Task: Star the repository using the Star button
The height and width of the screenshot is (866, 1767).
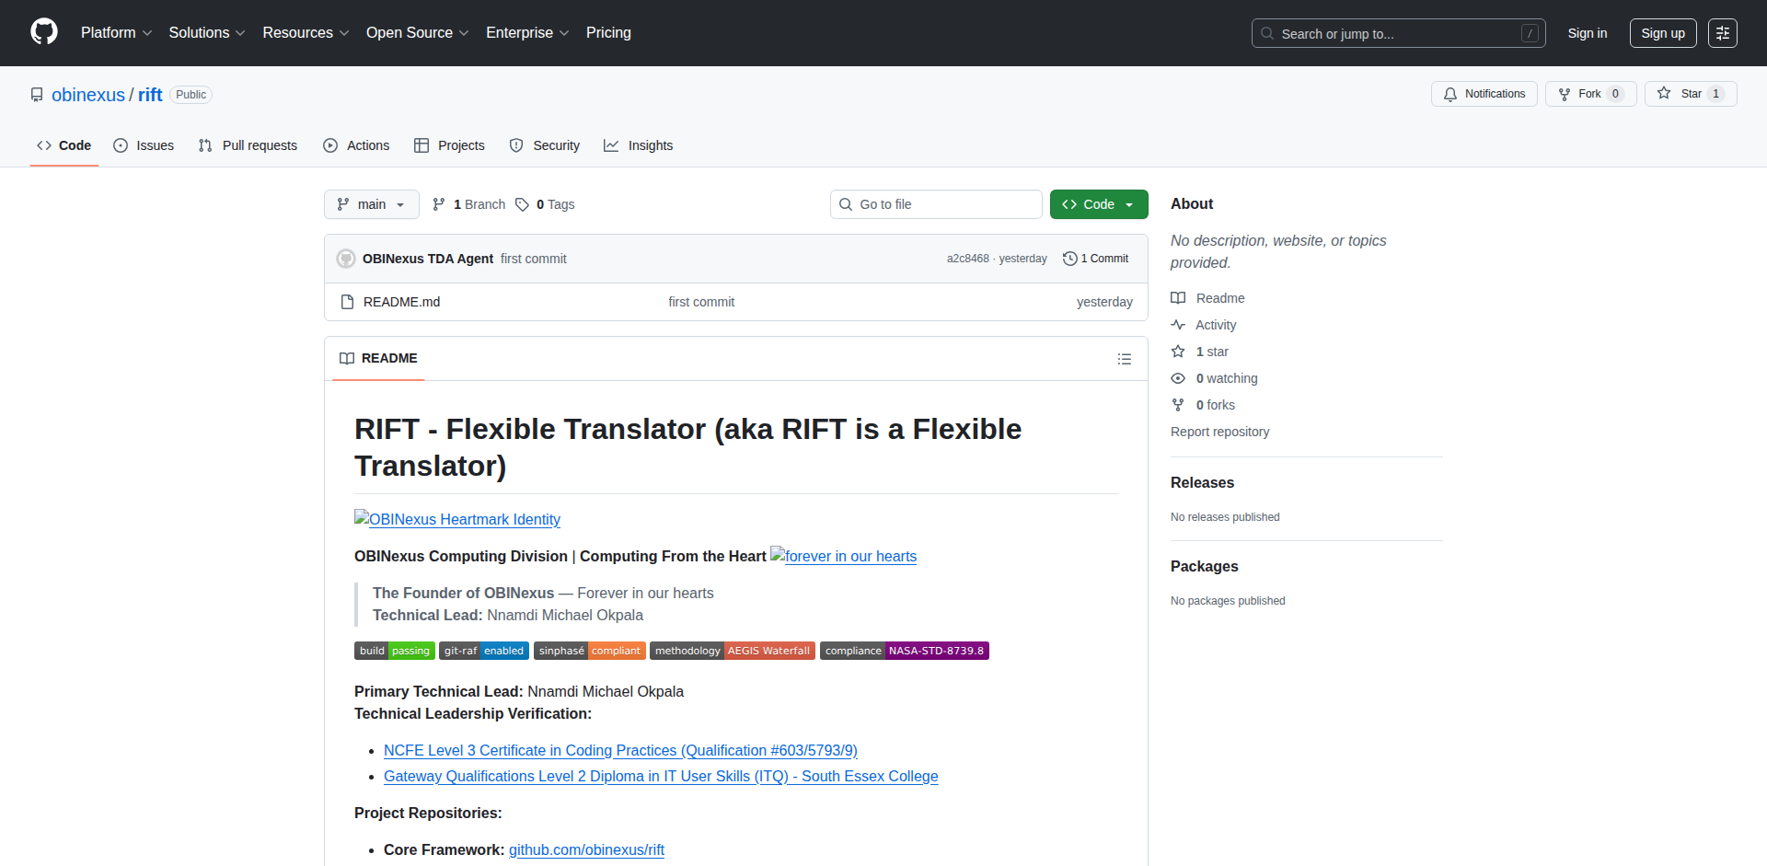Action: click(1690, 94)
